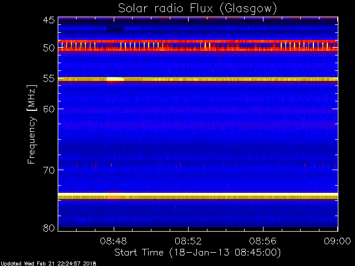355x266 pixels.
Task: Click the 'Solar radio Flux (Glasgow)' title
Action: click(197, 9)
